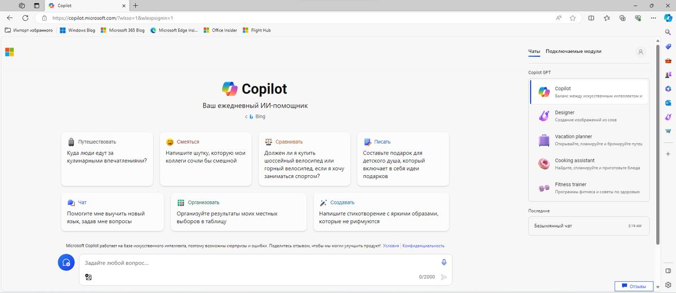Open Импорт избранного bookmark
The height and width of the screenshot is (293, 676).
pyautogui.click(x=29, y=30)
